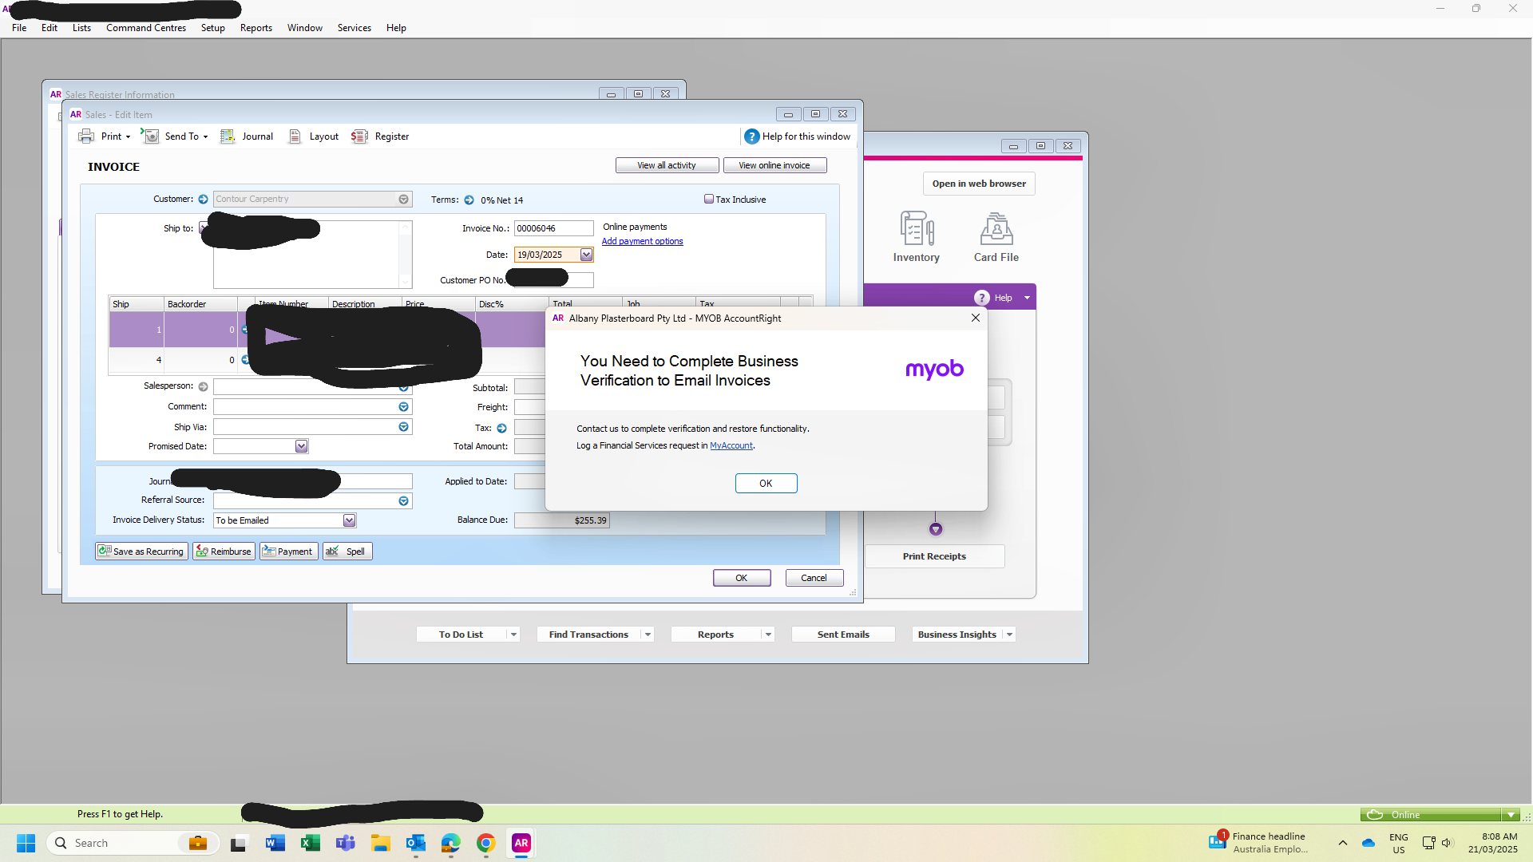Click the Layout toolbar icon

295,136
